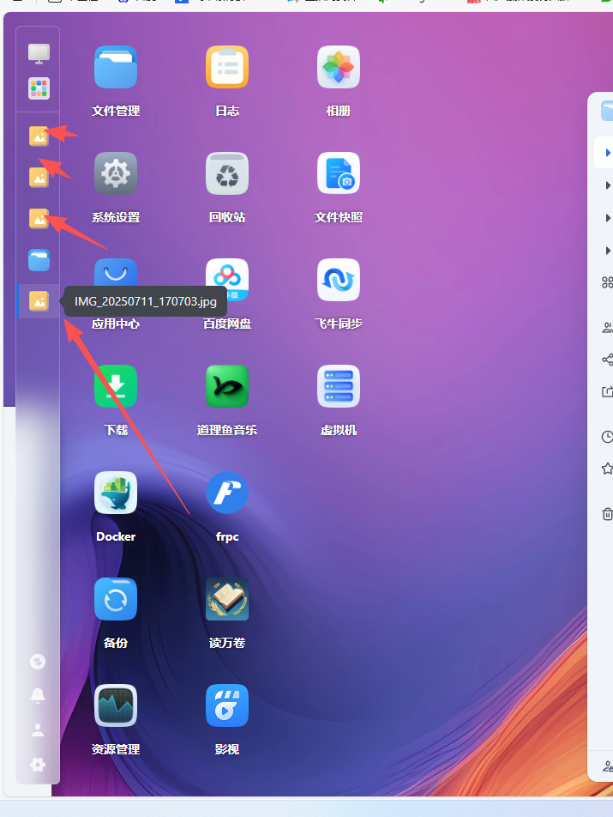The height and width of the screenshot is (817, 613).
Task: Open 系统设置 system settings
Action: 116,173
